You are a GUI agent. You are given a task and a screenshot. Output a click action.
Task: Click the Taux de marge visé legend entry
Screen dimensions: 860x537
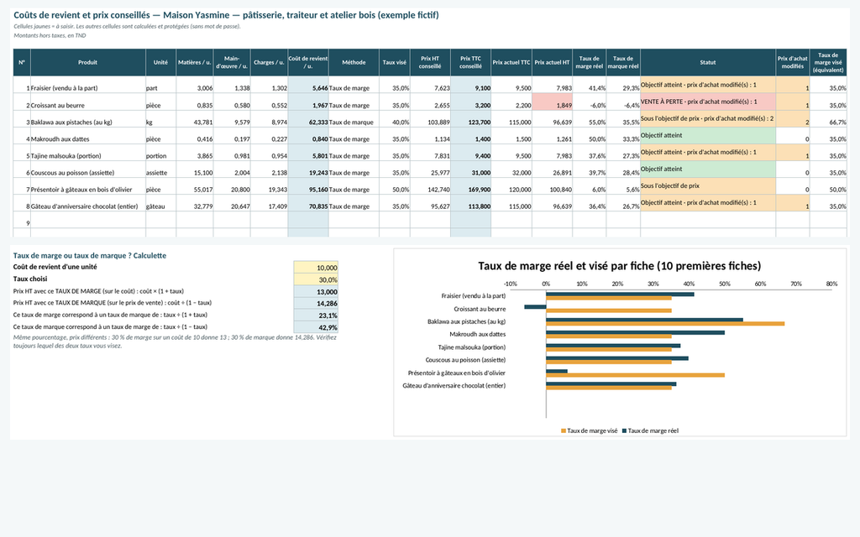589,430
